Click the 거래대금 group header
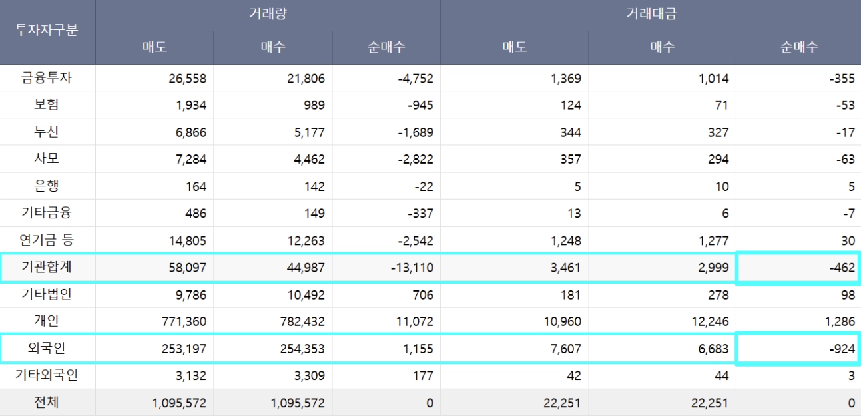 [x=650, y=15]
